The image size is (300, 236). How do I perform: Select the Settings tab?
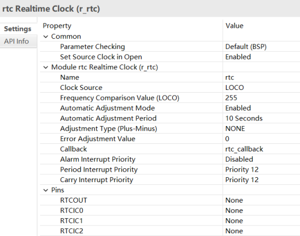click(x=18, y=29)
